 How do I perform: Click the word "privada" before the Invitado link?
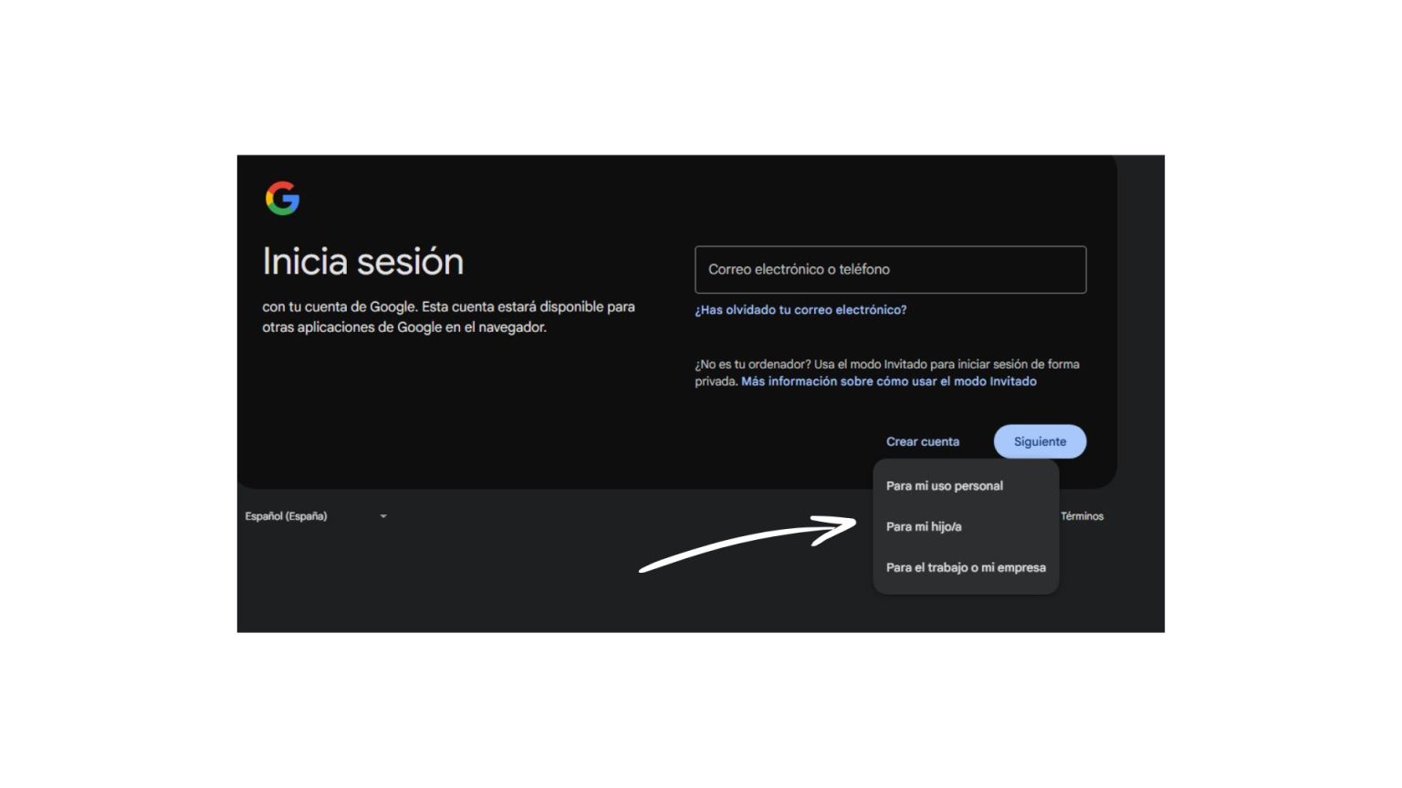click(715, 381)
